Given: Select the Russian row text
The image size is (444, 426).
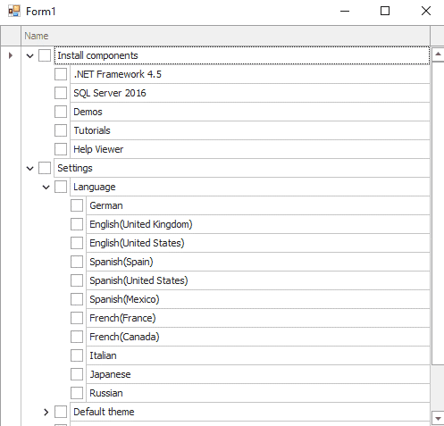Looking at the screenshot, I should pyautogui.click(x=106, y=393).
